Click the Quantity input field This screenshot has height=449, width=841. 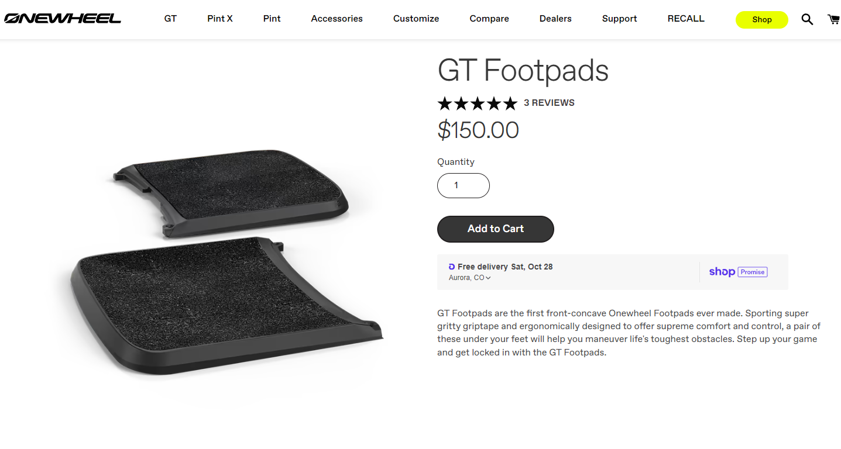tap(464, 185)
